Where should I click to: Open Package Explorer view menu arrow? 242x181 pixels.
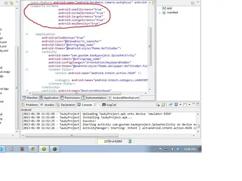tap(17, 2)
